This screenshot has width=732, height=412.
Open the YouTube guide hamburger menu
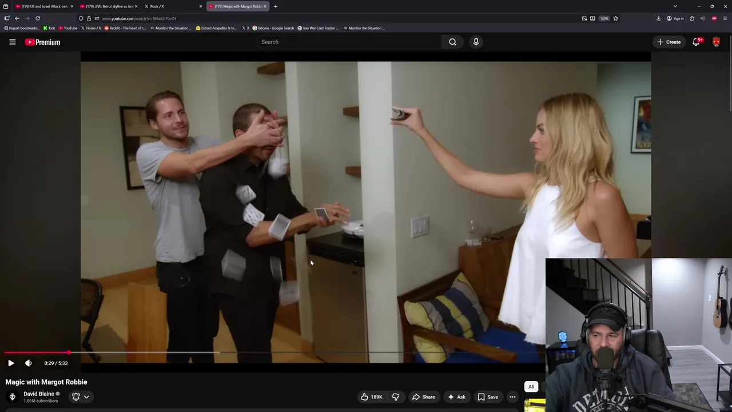click(12, 42)
